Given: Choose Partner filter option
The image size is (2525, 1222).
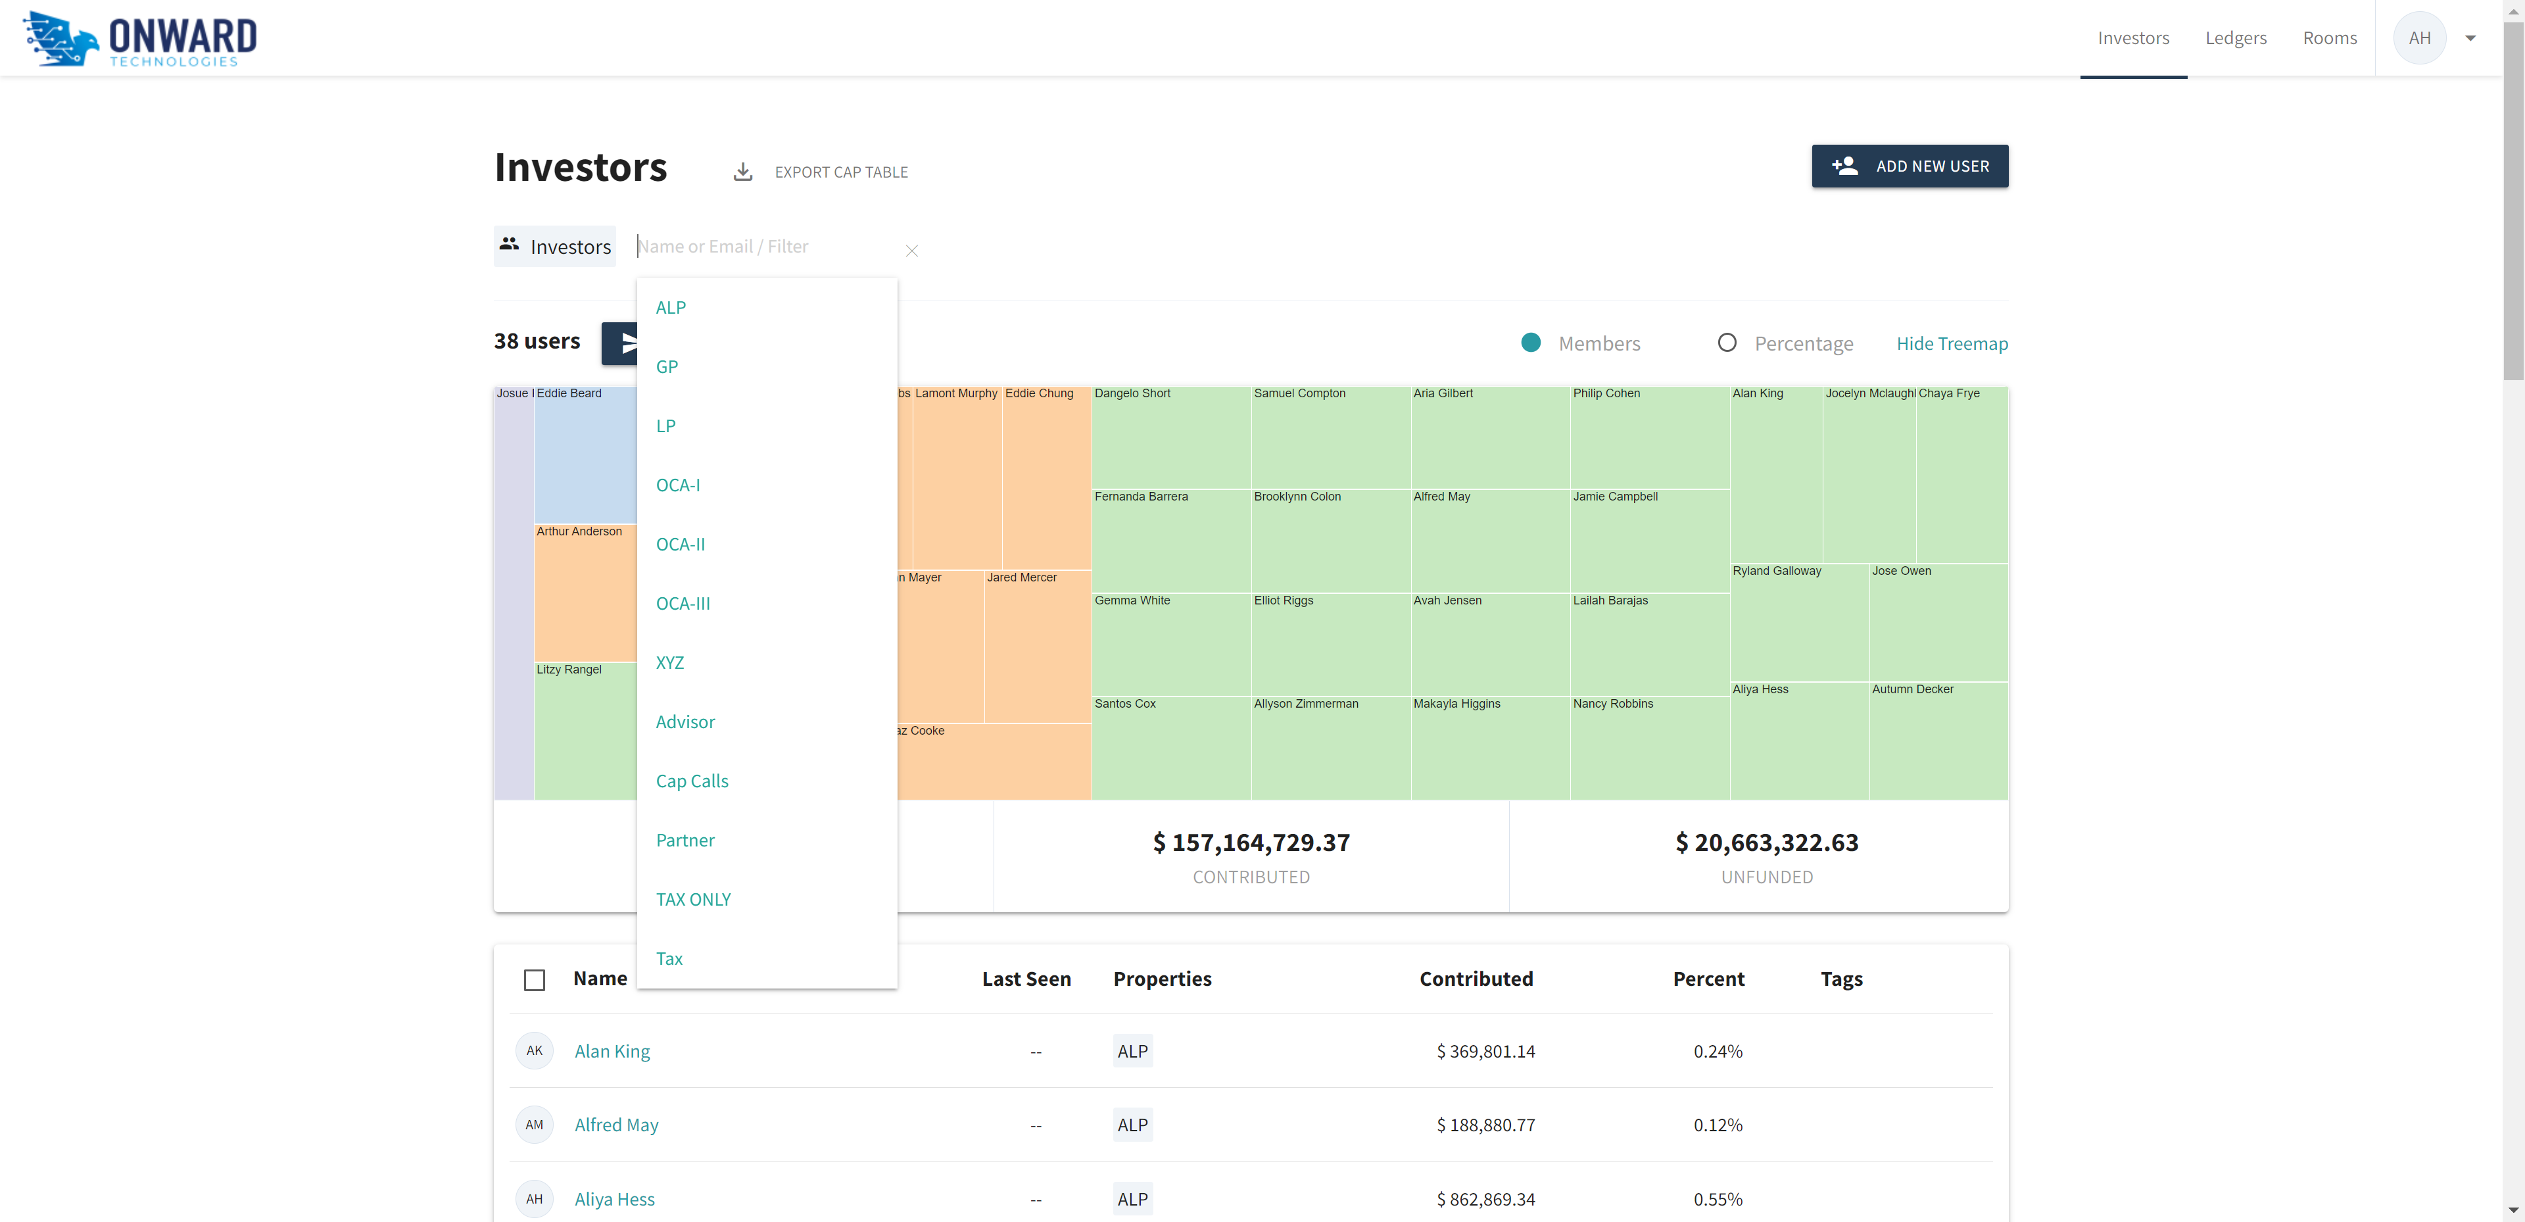Looking at the screenshot, I should 767,841.
